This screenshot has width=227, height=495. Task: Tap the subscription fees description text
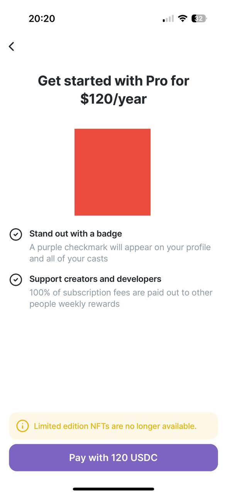coord(121,298)
